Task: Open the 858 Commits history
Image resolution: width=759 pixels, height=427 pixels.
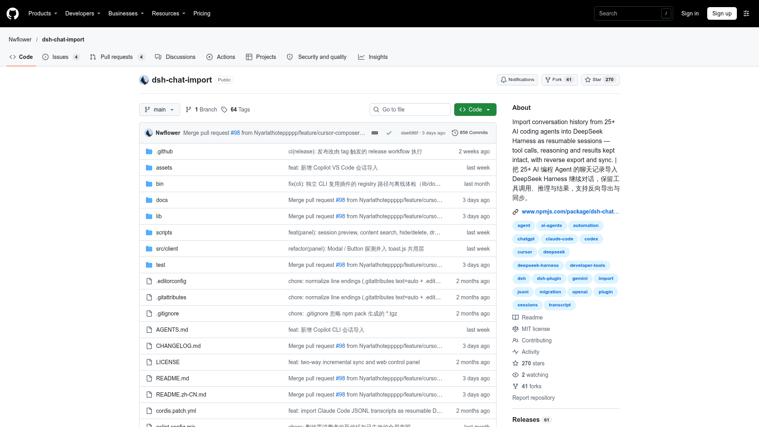Action: coord(470,133)
